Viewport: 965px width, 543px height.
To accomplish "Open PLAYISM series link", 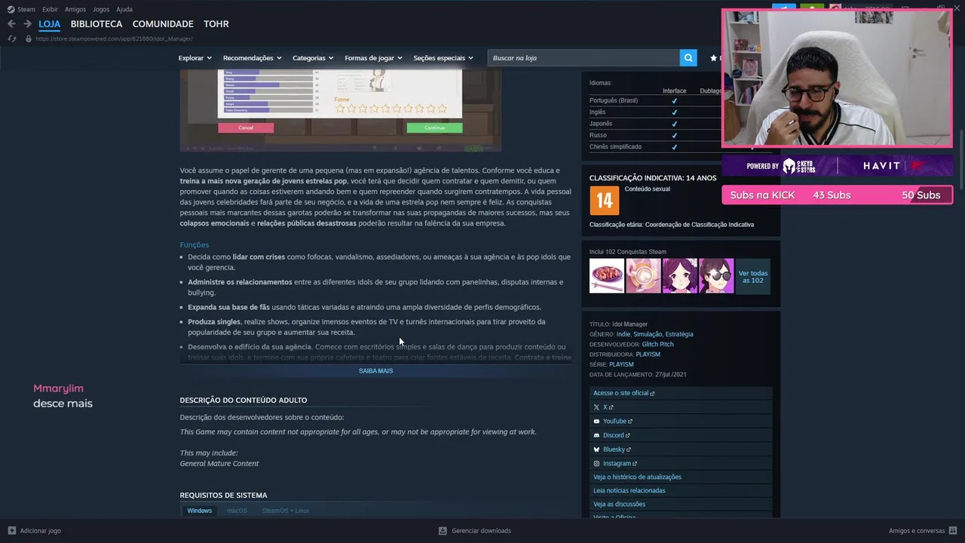I will pos(621,364).
